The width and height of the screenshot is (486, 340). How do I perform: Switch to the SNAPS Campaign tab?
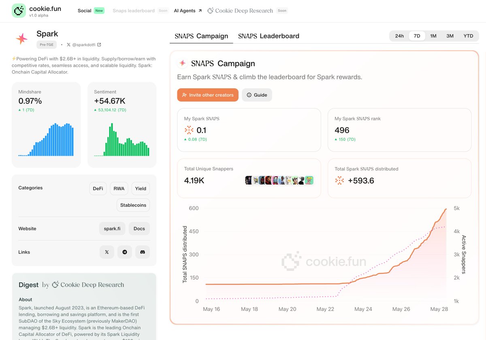coord(201,36)
